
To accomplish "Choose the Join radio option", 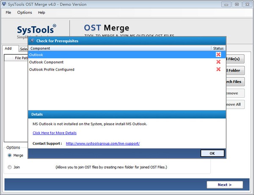I will [10, 167].
